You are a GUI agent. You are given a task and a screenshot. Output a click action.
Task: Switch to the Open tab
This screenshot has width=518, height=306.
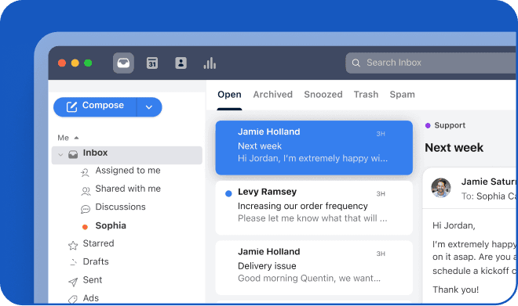click(x=229, y=95)
